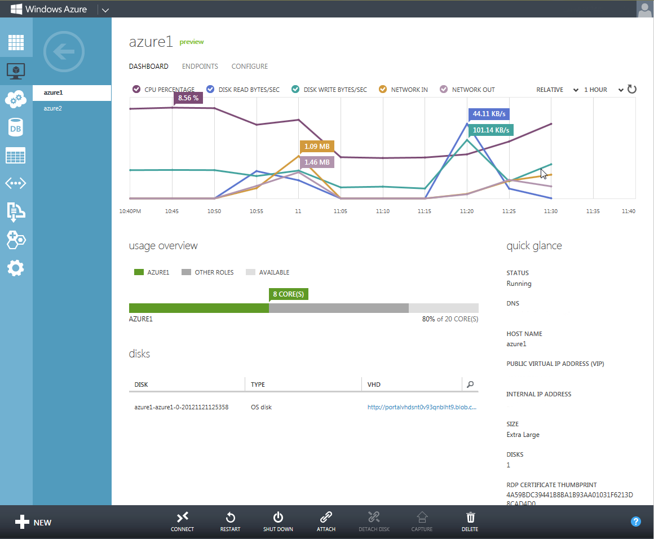Click the Connect command icon

coord(182,522)
